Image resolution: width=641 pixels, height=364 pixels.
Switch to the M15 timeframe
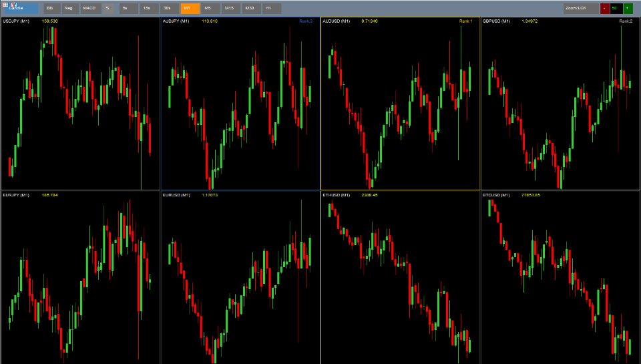pyautogui.click(x=230, y=9)
